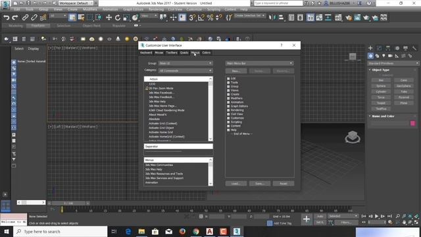Select Activate Home Grid in Action list

pos(161,132)
